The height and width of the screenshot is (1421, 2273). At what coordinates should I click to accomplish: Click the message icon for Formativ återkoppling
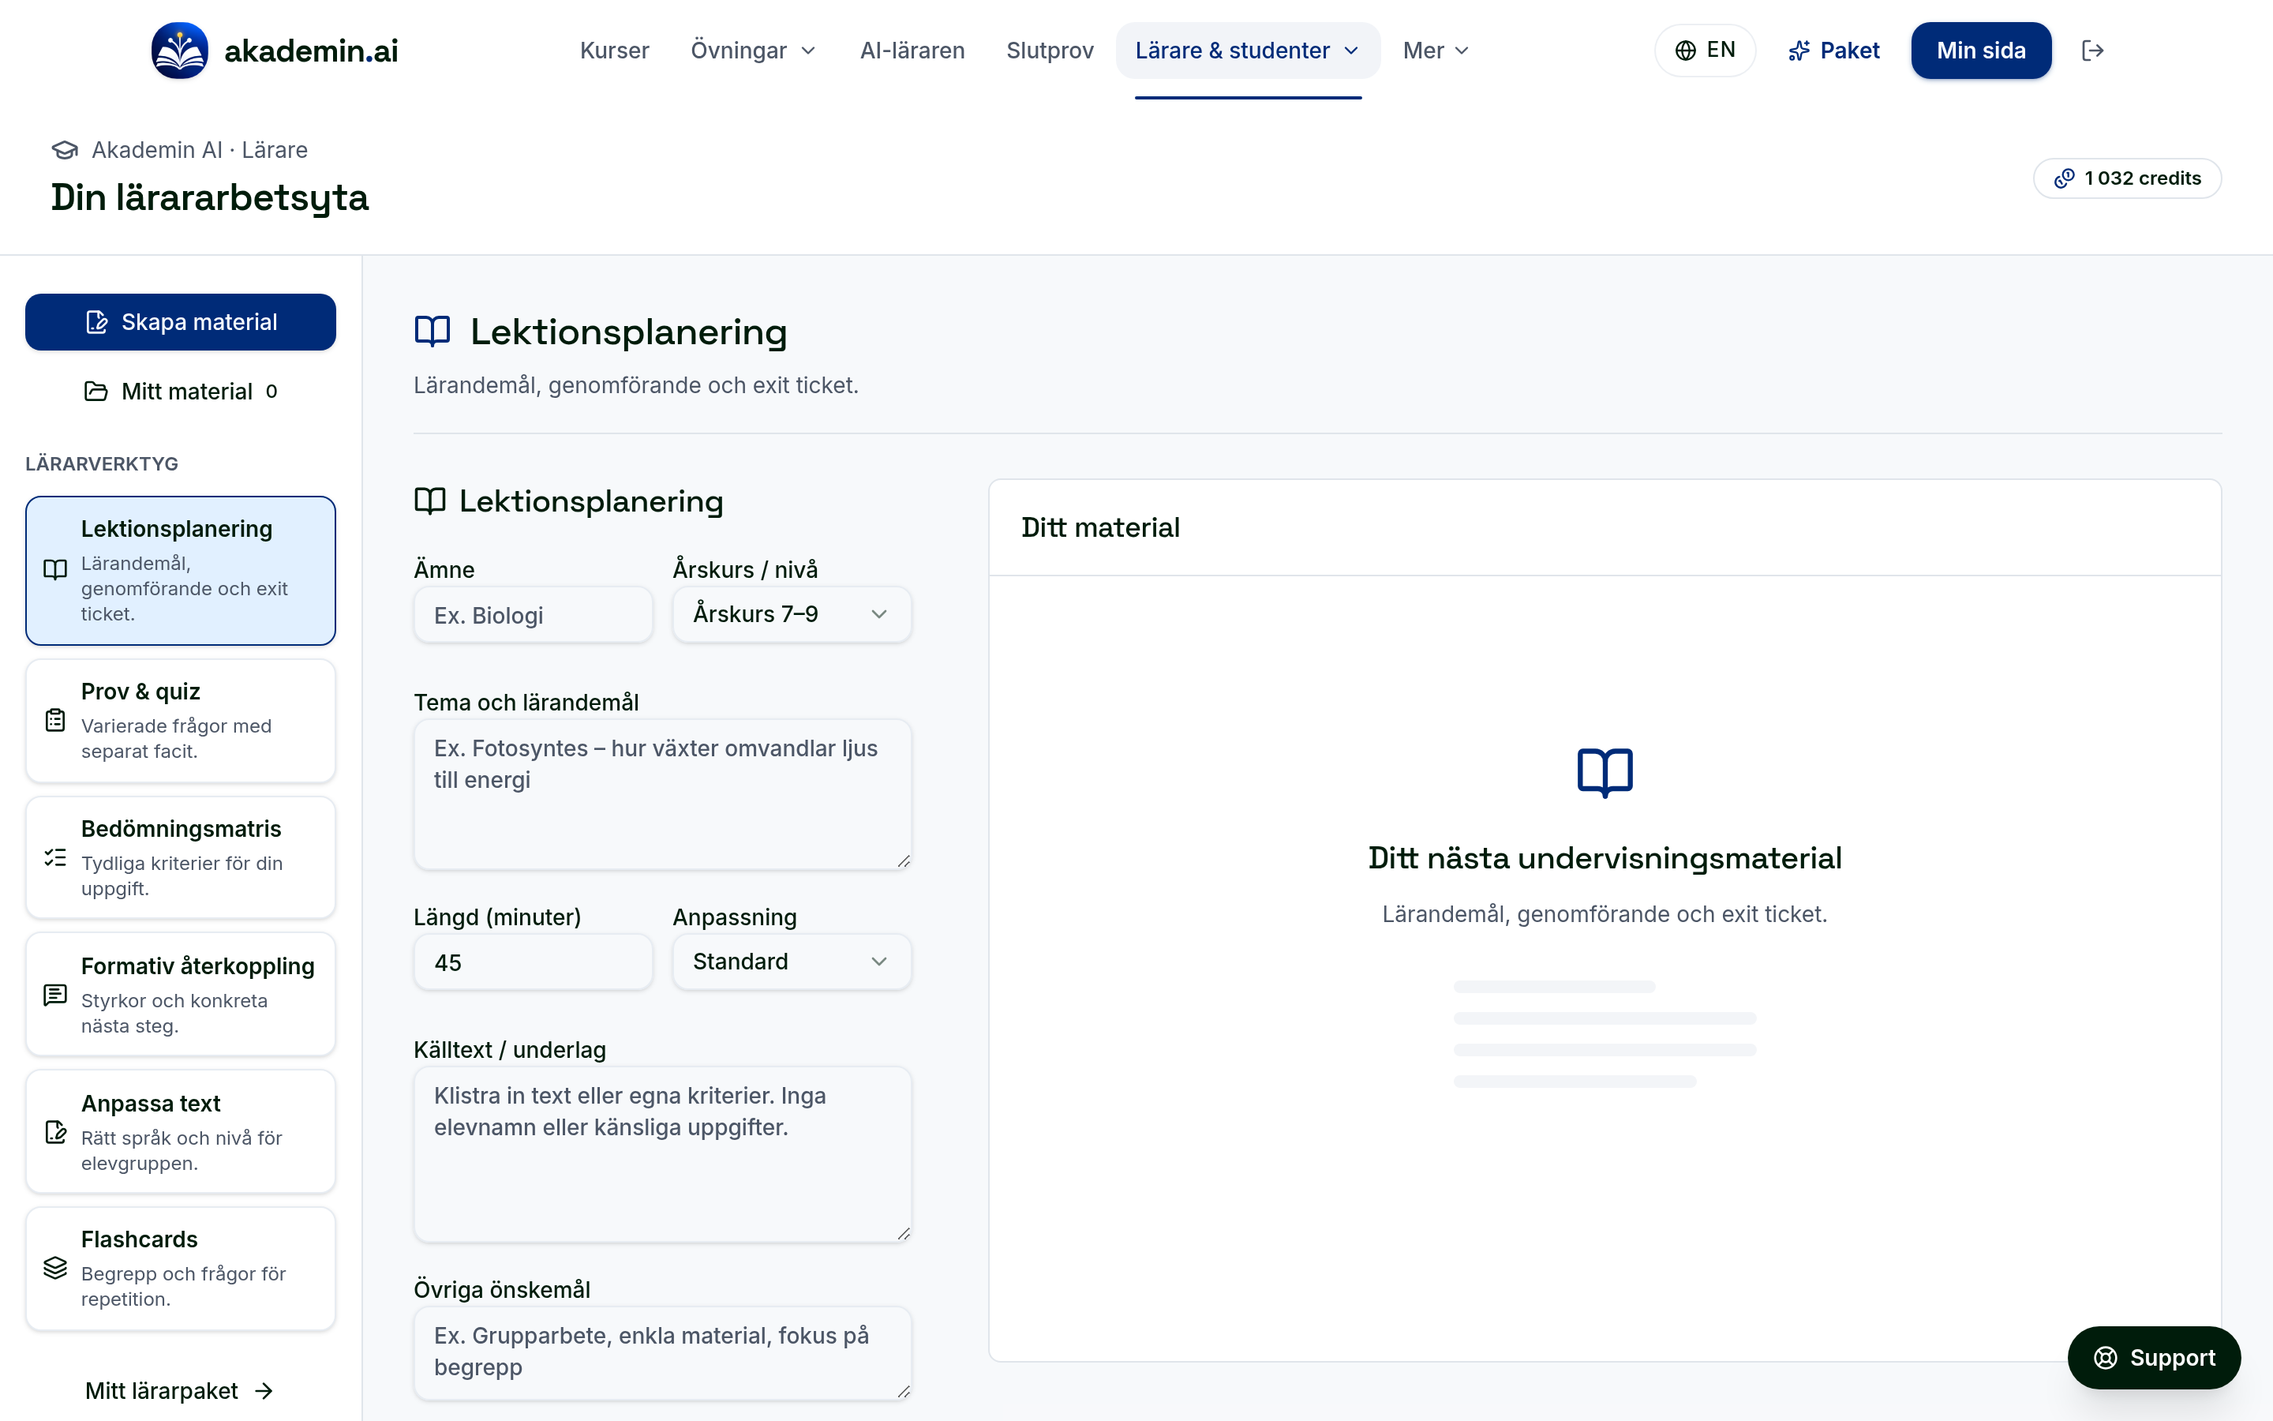tap(55, 995)
